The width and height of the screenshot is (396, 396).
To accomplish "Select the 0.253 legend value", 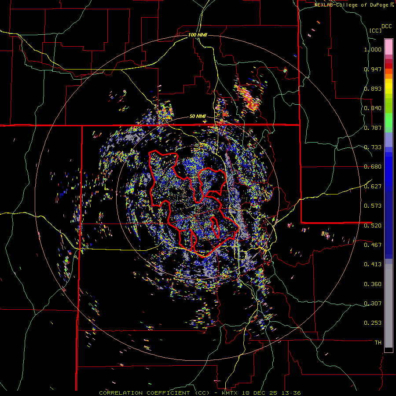I will pyautogui.click(x=373, y=323).
